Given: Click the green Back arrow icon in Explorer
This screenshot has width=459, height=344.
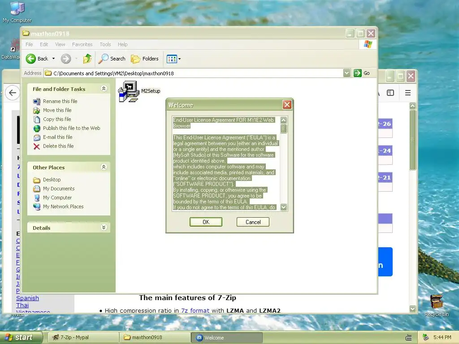Looking at the screenshot, I should coord(31,59).
